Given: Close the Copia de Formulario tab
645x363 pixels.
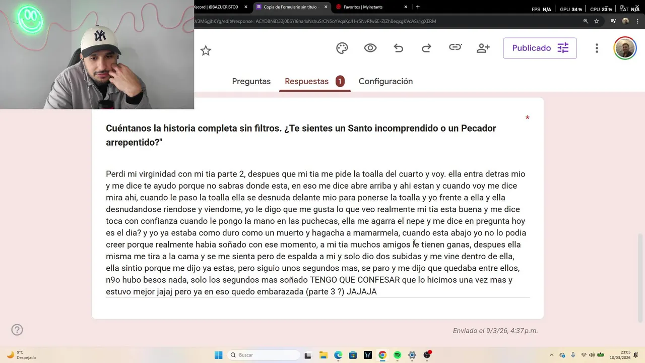Looking at the screenshot, I should [x=326, y=7].
